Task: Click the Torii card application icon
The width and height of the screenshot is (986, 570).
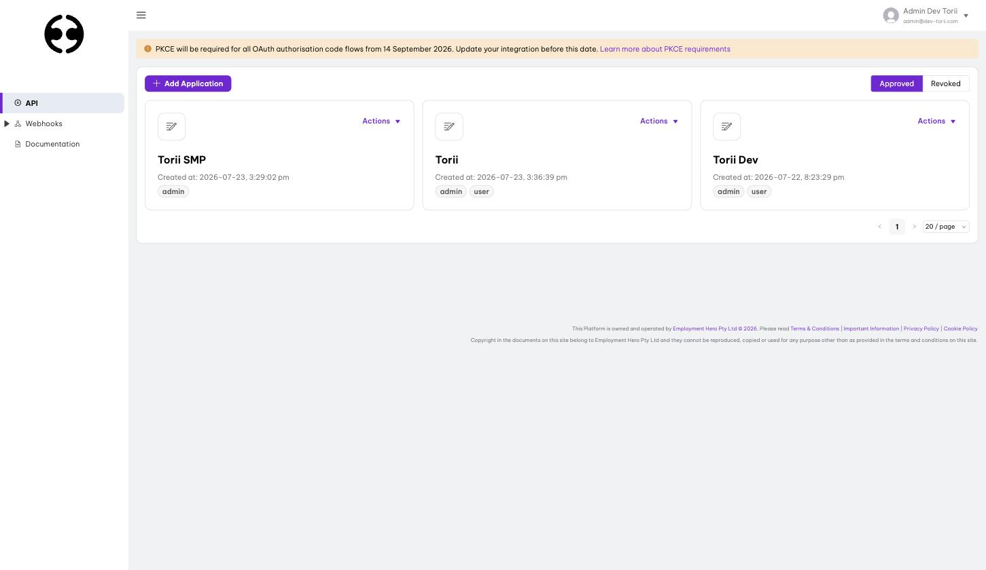Action: click(449, 126)
